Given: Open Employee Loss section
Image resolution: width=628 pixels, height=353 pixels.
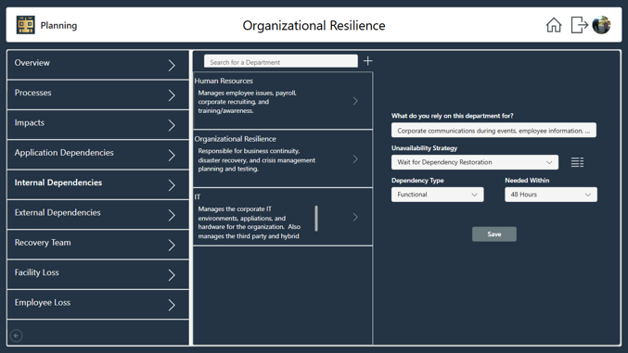Looking at the screenshot, I should click(97, 305).
